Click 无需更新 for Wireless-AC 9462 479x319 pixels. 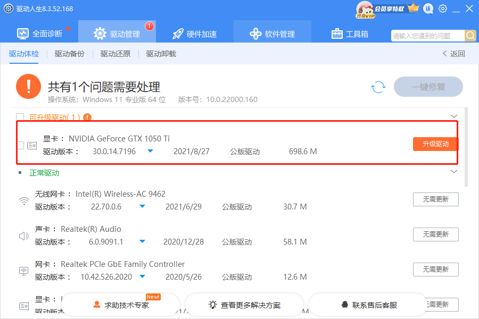click(435, 199)
